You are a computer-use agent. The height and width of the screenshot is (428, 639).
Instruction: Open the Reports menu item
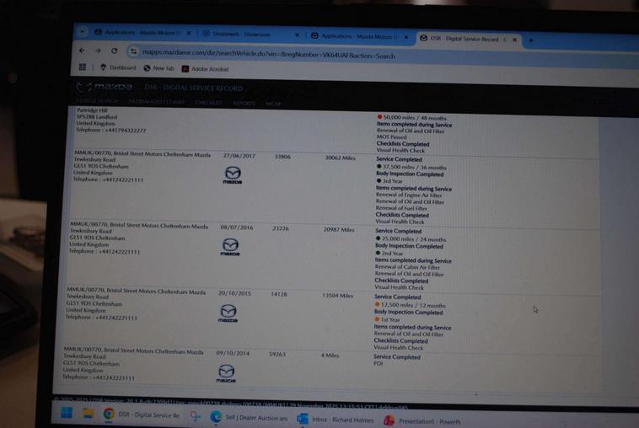[x=244, y=103]
